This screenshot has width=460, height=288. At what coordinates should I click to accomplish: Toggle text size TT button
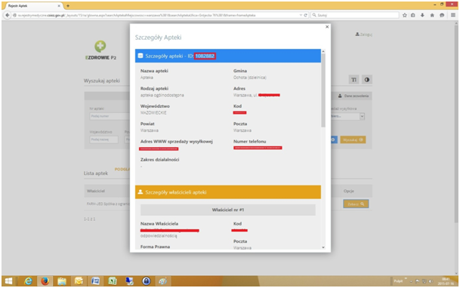click(353, 80)
